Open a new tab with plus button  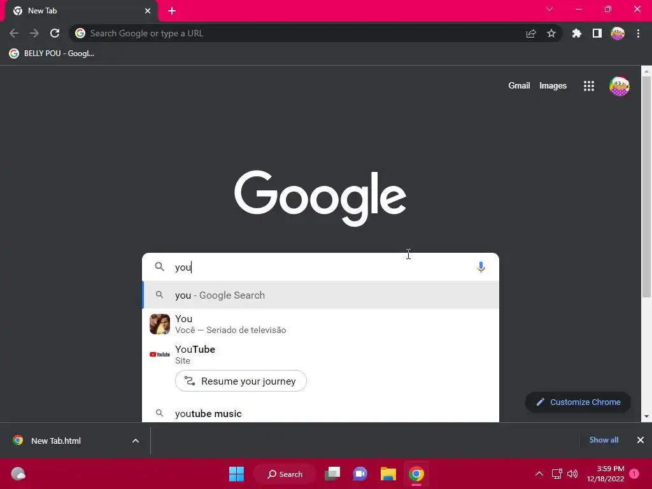(x=172, y=11)
